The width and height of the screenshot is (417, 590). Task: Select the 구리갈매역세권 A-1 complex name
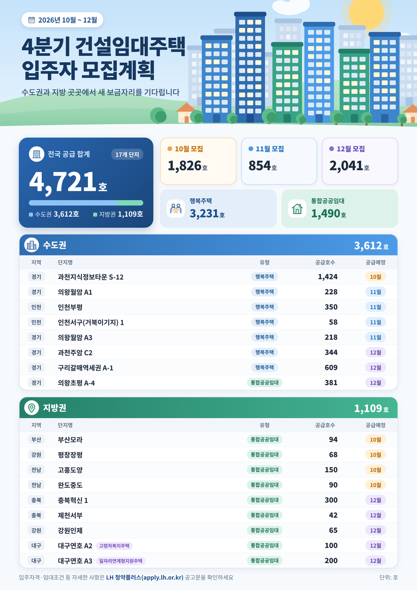click(85, 368)
